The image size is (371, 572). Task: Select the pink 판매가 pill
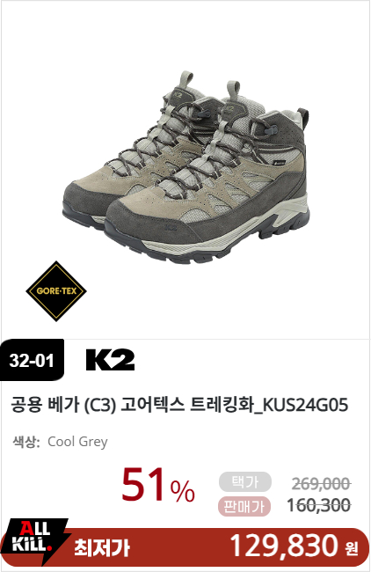click(244, 506)
